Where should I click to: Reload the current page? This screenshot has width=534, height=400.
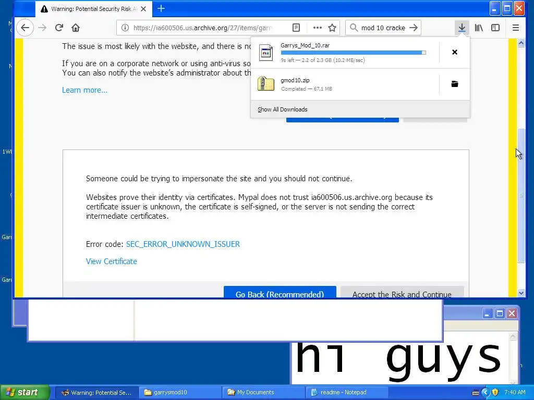(x=59, y=28)
